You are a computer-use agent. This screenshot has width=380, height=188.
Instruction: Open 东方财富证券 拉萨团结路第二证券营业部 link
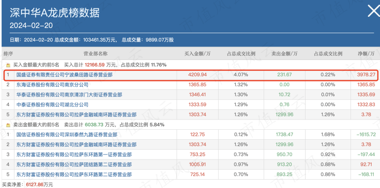74,164
